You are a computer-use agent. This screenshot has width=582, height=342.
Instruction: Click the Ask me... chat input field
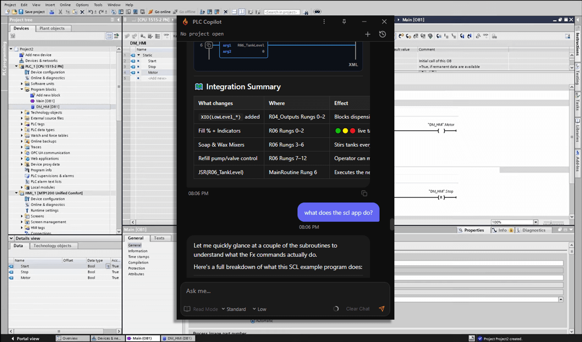click(285, 291)
